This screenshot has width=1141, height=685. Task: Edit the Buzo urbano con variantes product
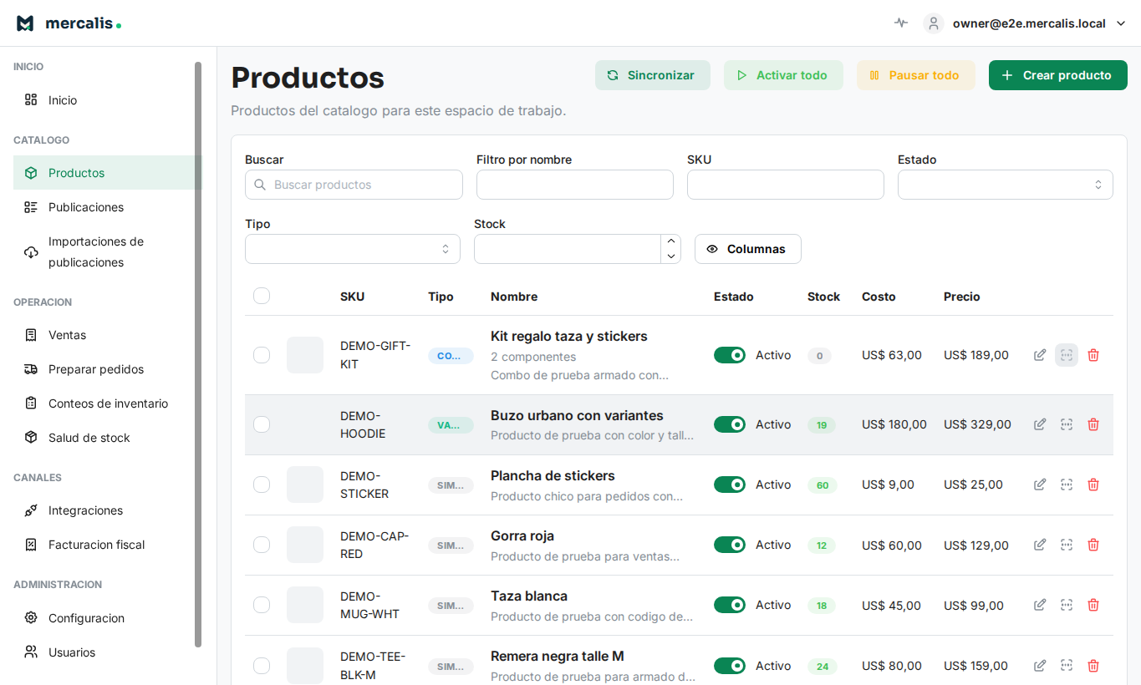tap(1040, 424)
